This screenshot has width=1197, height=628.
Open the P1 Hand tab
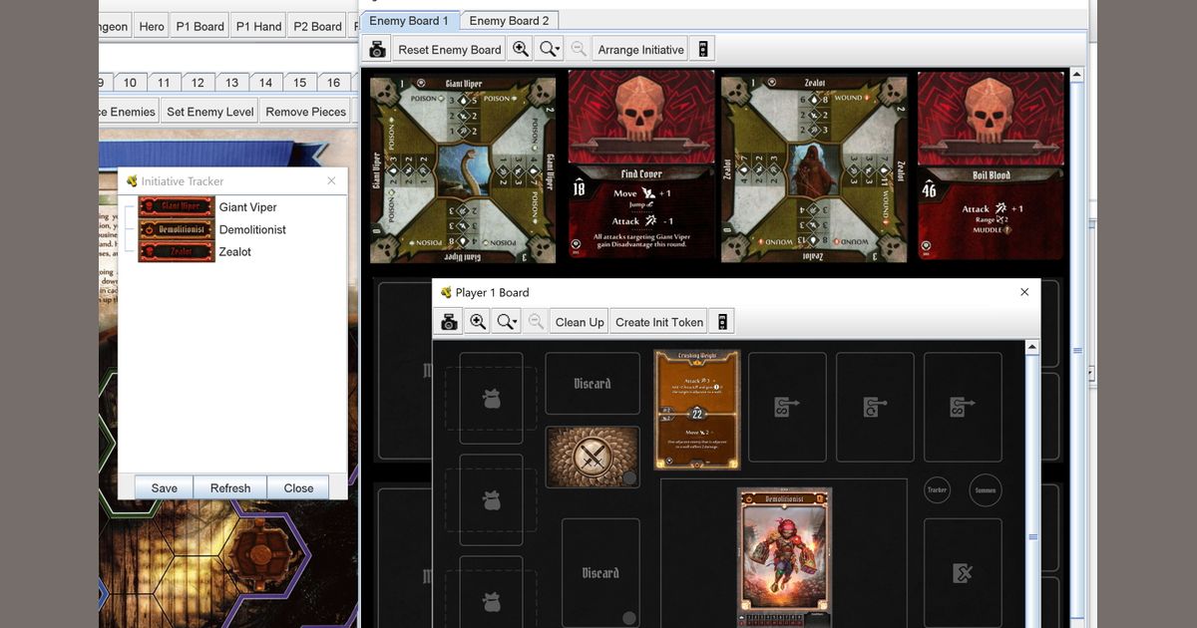257,26
